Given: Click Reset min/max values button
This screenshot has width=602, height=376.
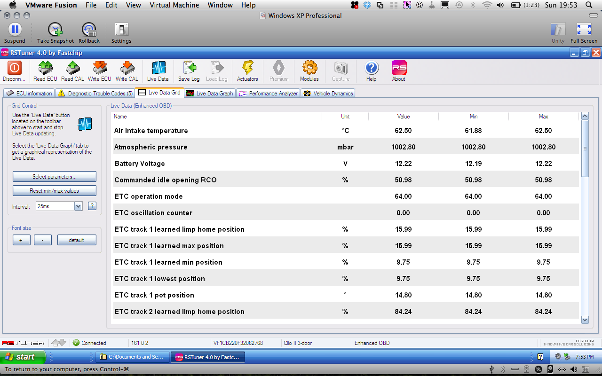Looking at the screenshot, I should tap(55, 191).
